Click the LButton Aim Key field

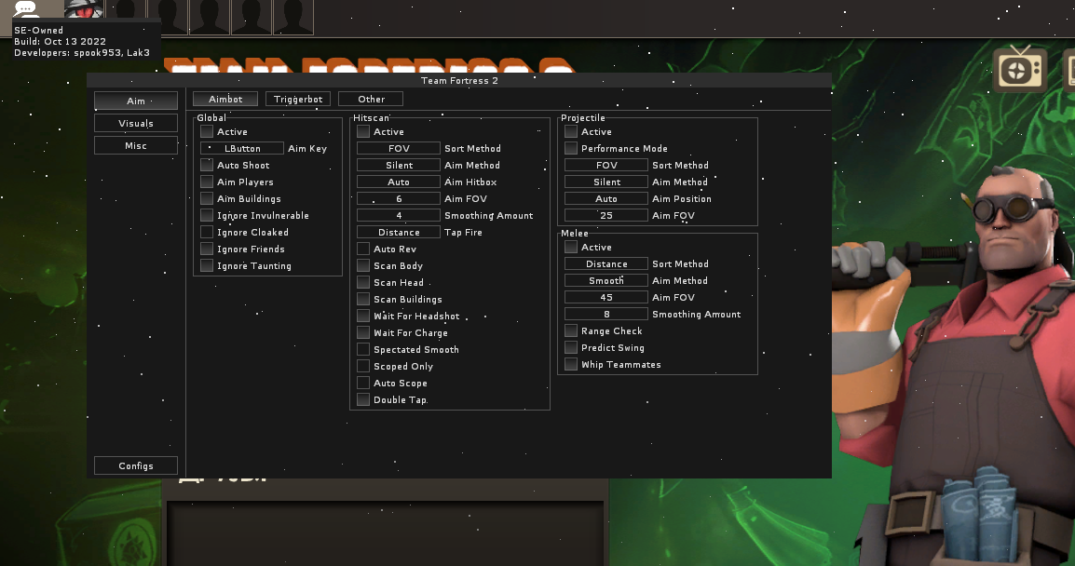[242, 148]
